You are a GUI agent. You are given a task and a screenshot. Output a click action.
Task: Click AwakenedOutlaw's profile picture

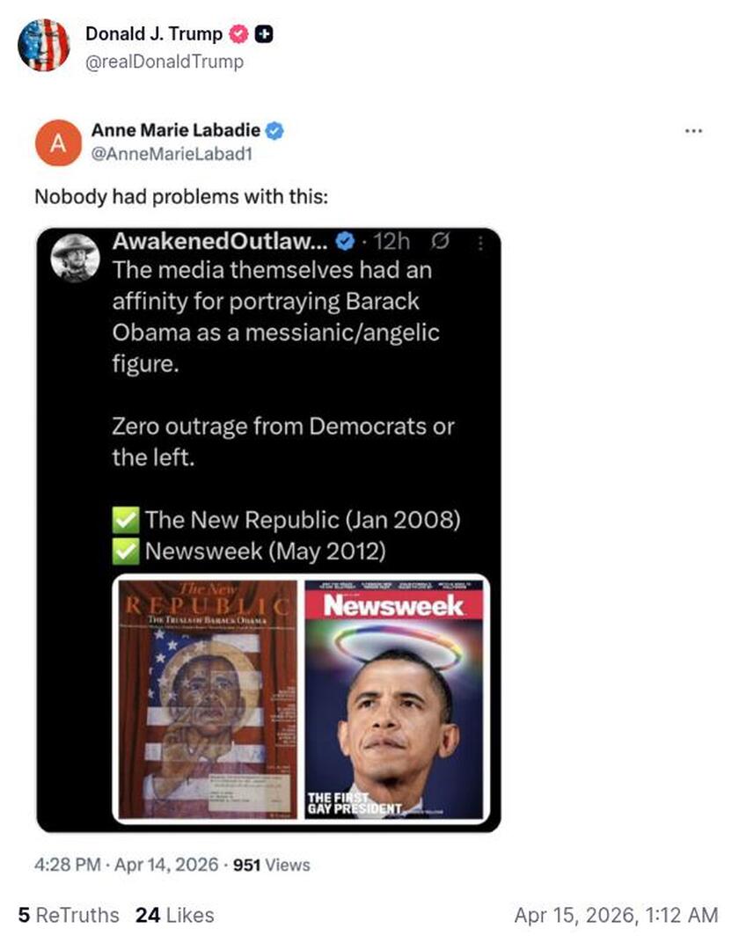77,256
